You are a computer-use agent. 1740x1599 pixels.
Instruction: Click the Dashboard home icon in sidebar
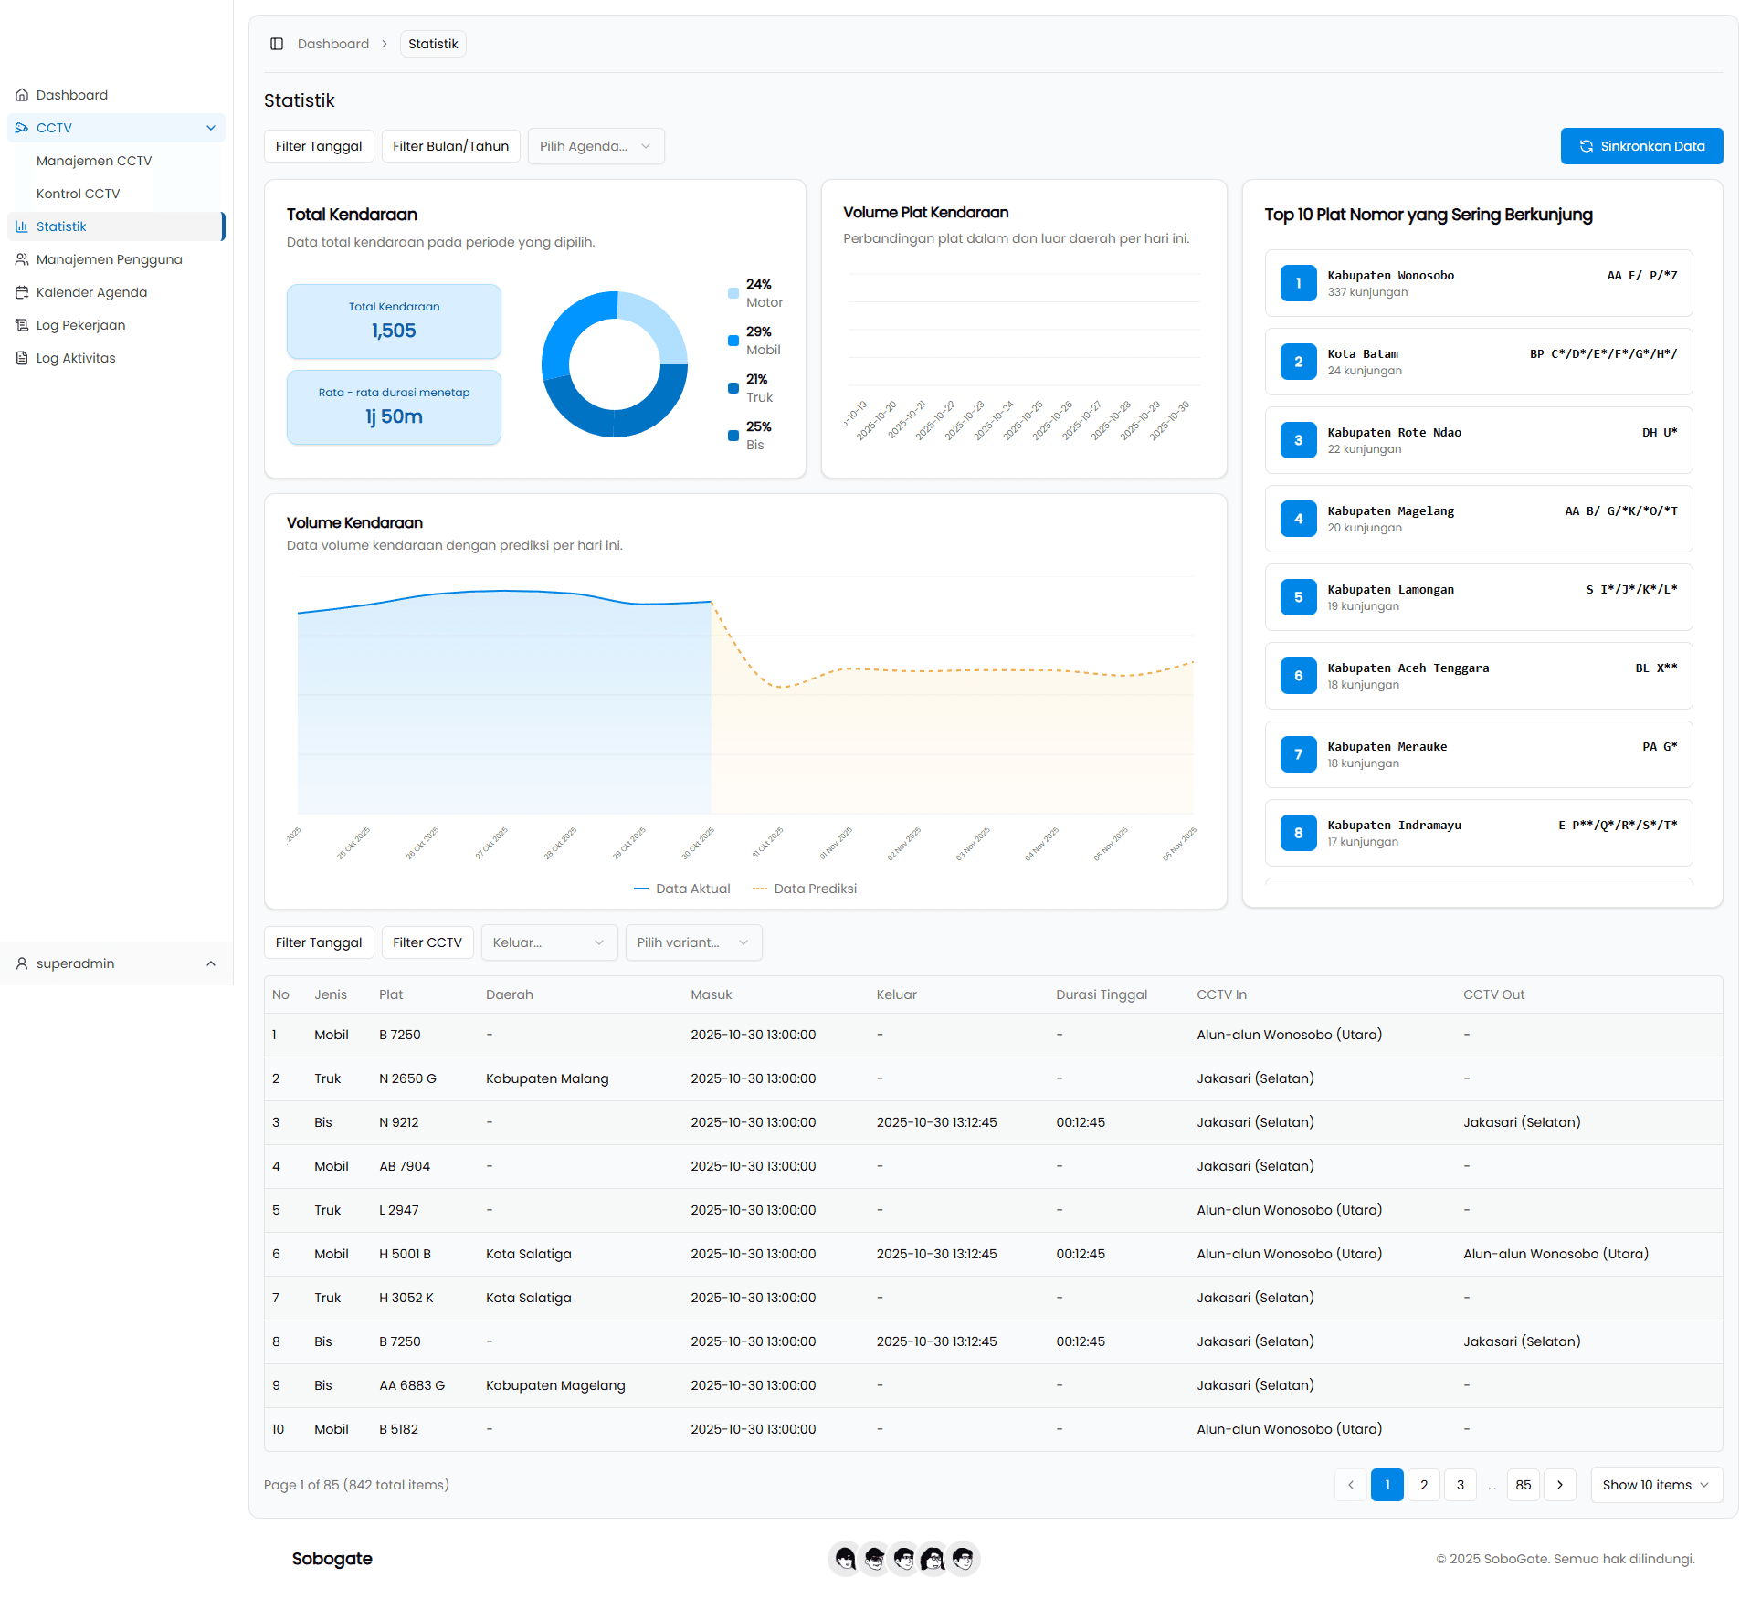click(x=22, y=95)
